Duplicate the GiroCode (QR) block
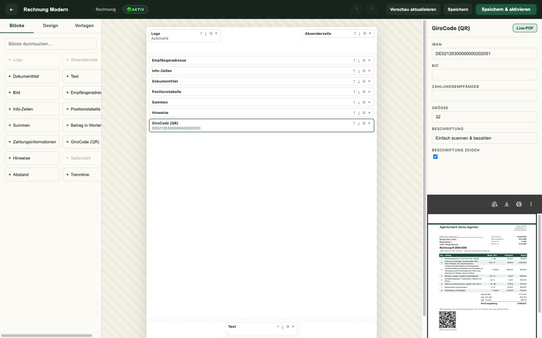Screen dimensions: 542x338 tap(364, 123)
